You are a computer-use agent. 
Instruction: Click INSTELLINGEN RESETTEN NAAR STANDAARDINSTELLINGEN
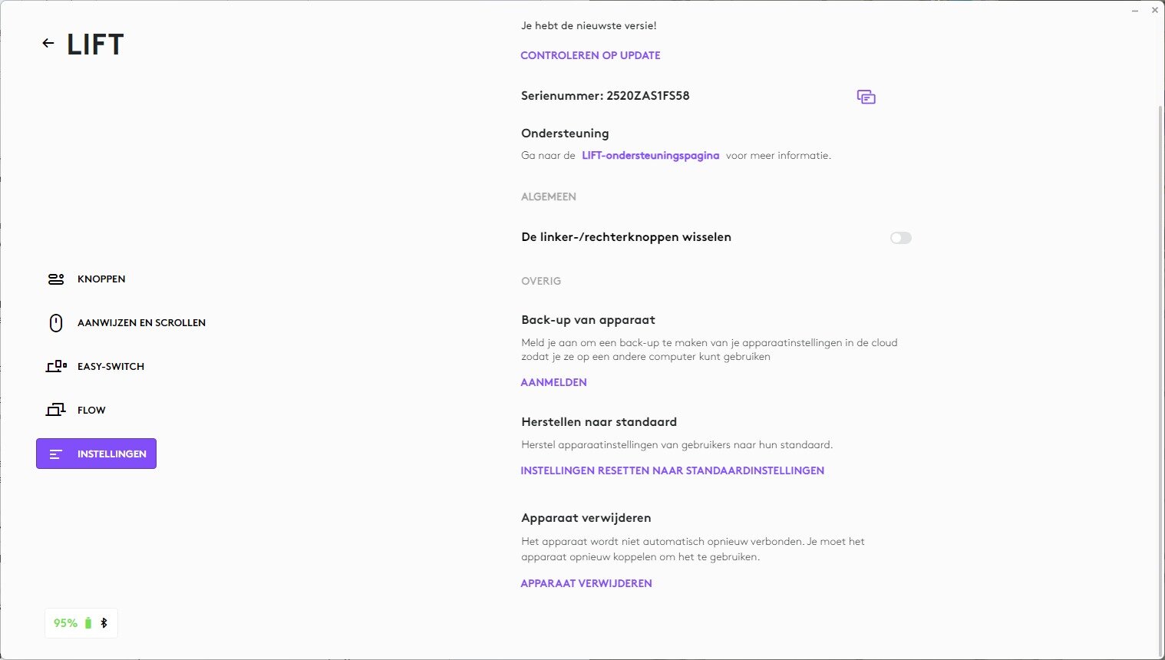point(672,470)
